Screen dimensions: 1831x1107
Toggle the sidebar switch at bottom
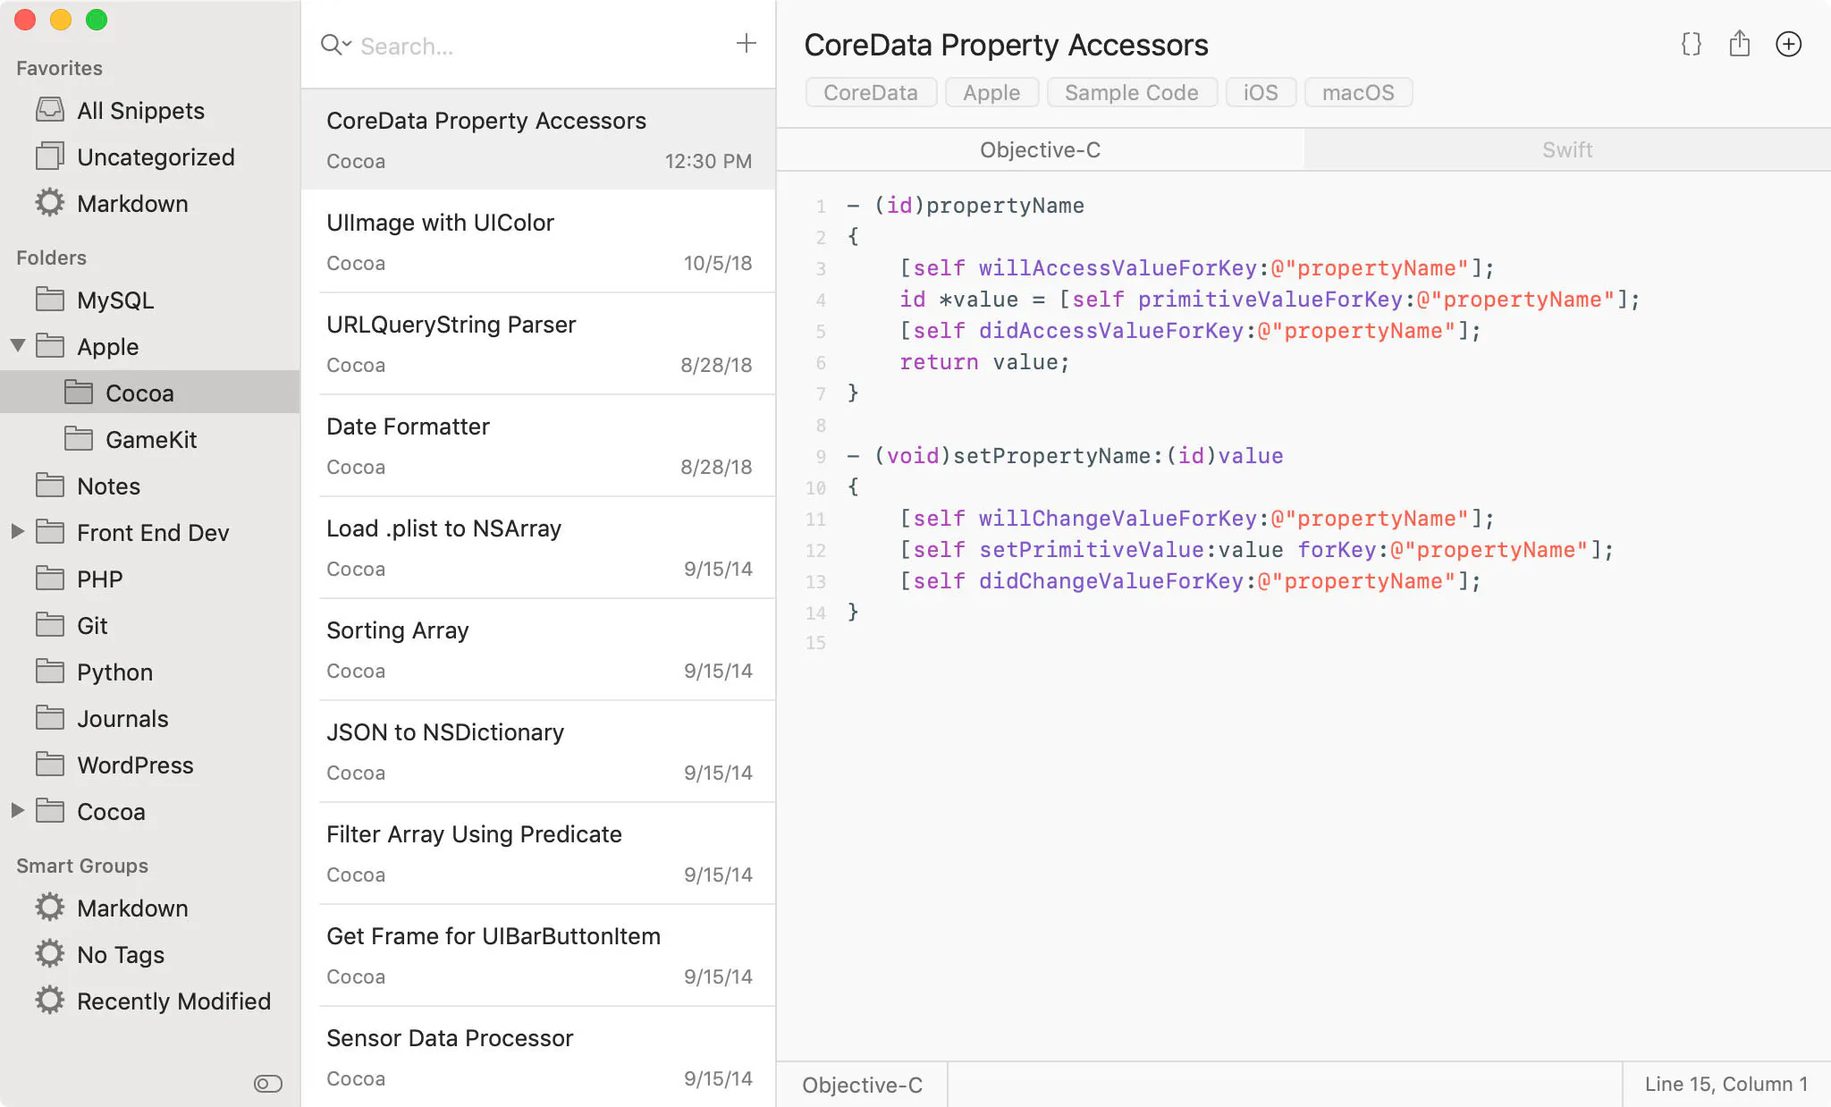(267, 1084)
